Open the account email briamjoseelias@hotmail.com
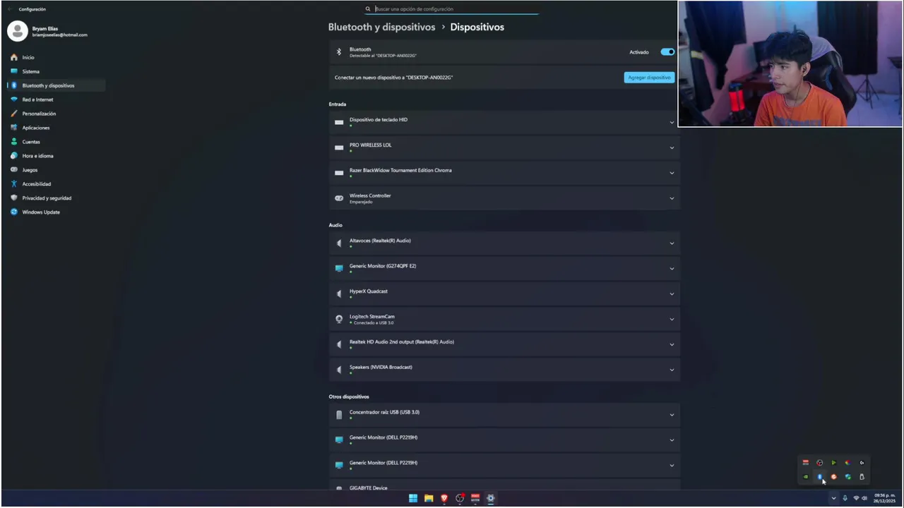The height and width of the screenshot is (508, 904). pyautogui.click(x=60, y=35)
